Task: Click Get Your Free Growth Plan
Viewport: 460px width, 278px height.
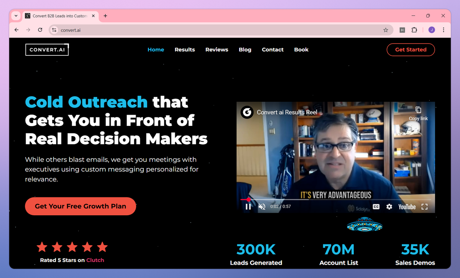Action: coord(80,206)
